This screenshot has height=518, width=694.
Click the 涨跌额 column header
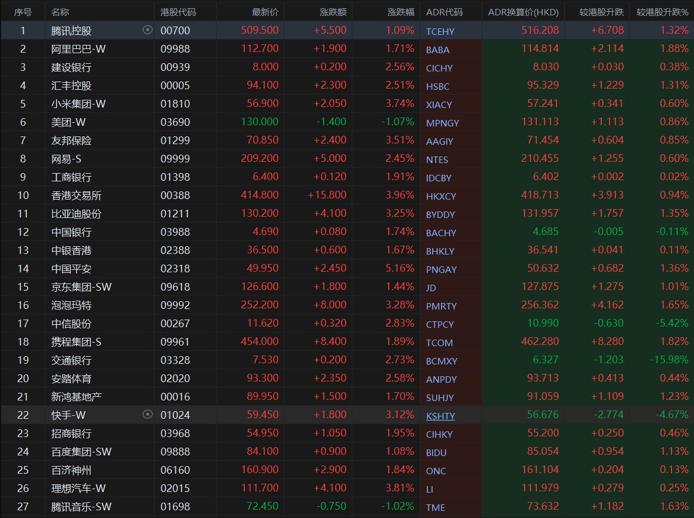tap(333, 12)
